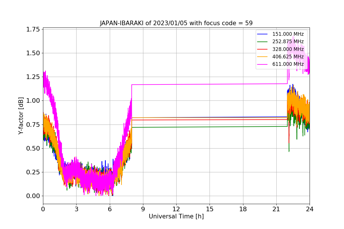Click the magenta line swatch in legend
This screenshot has width=344, height=229.
coord(263,64)
